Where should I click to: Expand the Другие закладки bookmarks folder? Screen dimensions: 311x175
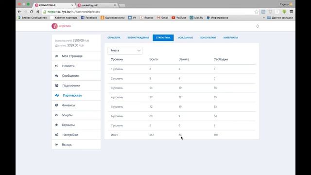pos(280,17)
